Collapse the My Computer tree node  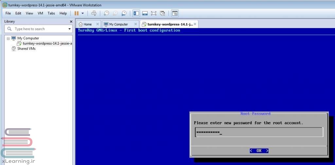pos(8,38)
